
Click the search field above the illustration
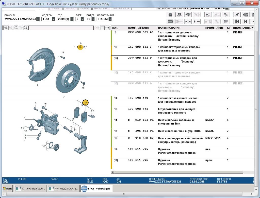[x=61, y=28]
